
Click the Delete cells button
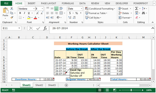point(124,13)
